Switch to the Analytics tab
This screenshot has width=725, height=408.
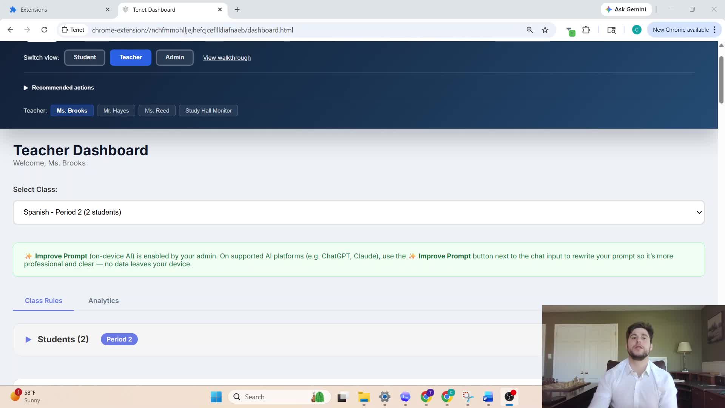point(103,301)
